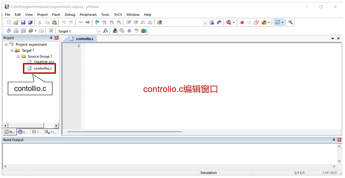Open the search text combo box dropdown
The width and height of the screenshot is (345, 178).
(x=205, y=23)
